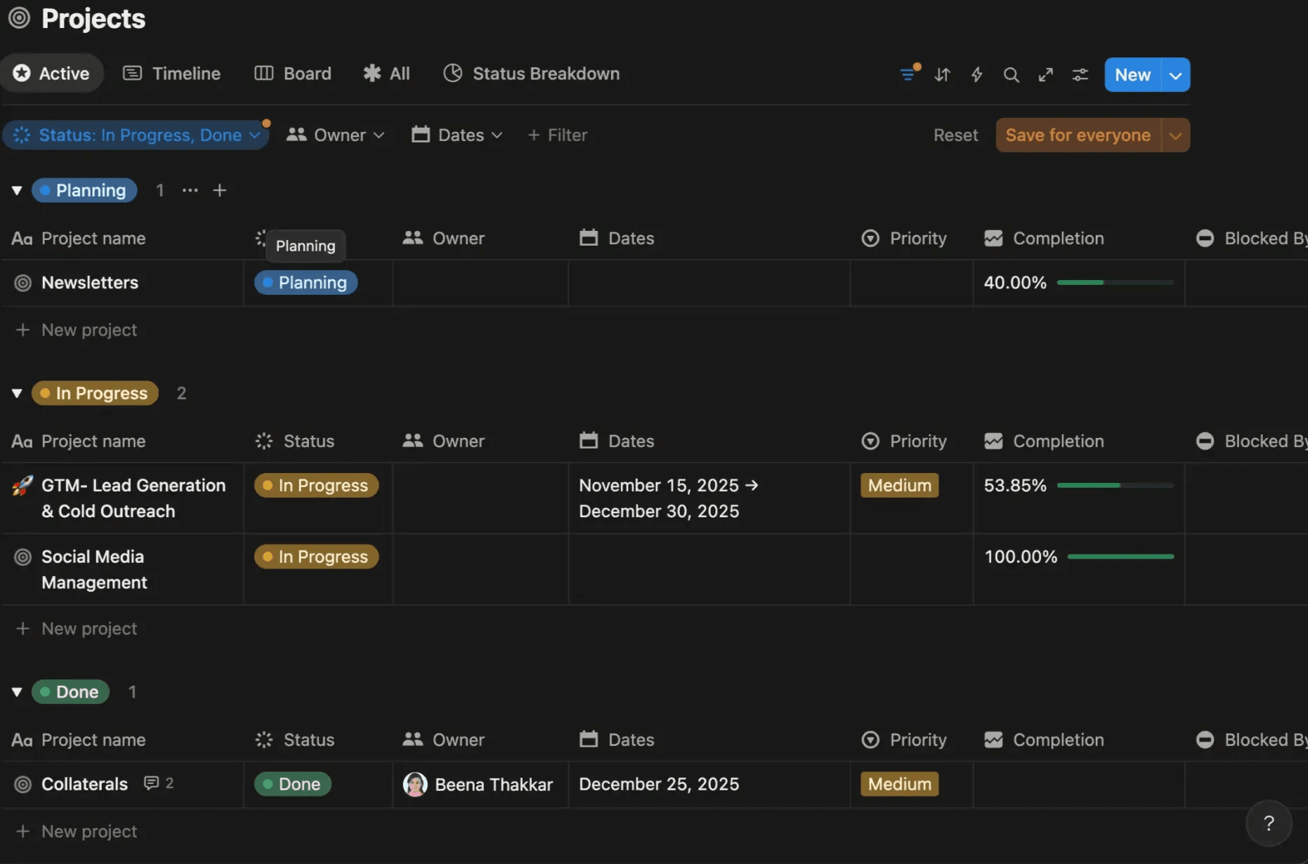The width and height of the screenshot is (1308, 864).
Task: Open search with the magnifier icon
Action: click(x=1011, y=74)
